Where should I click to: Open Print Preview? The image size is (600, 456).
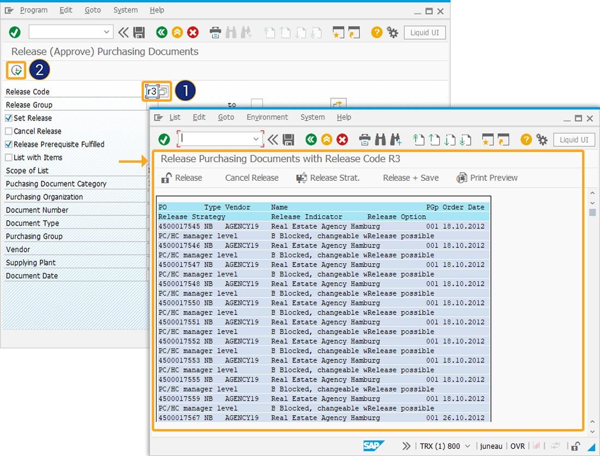click(487, 178)
